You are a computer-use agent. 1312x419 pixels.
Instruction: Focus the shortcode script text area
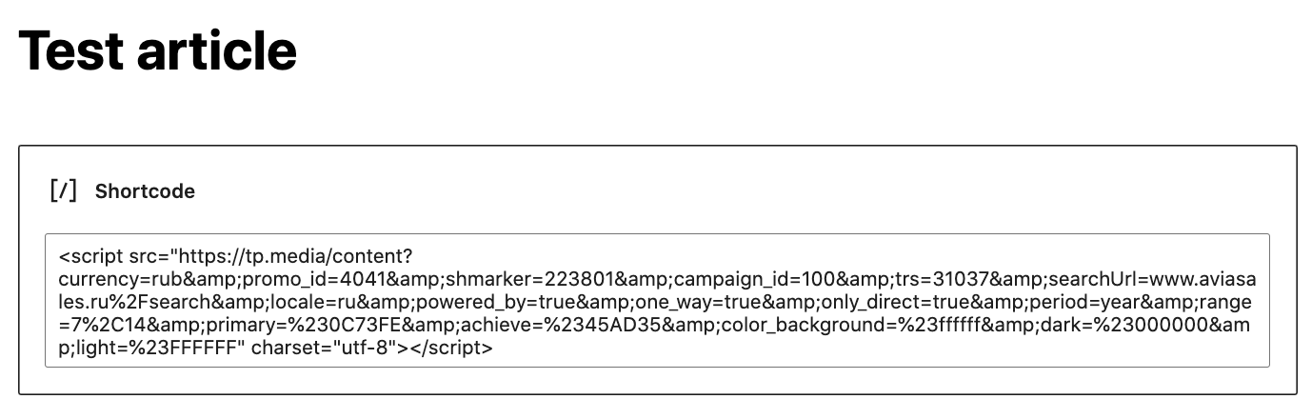coord(657,300)
